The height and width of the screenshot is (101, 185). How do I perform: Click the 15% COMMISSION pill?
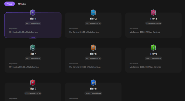coord(33,93)
